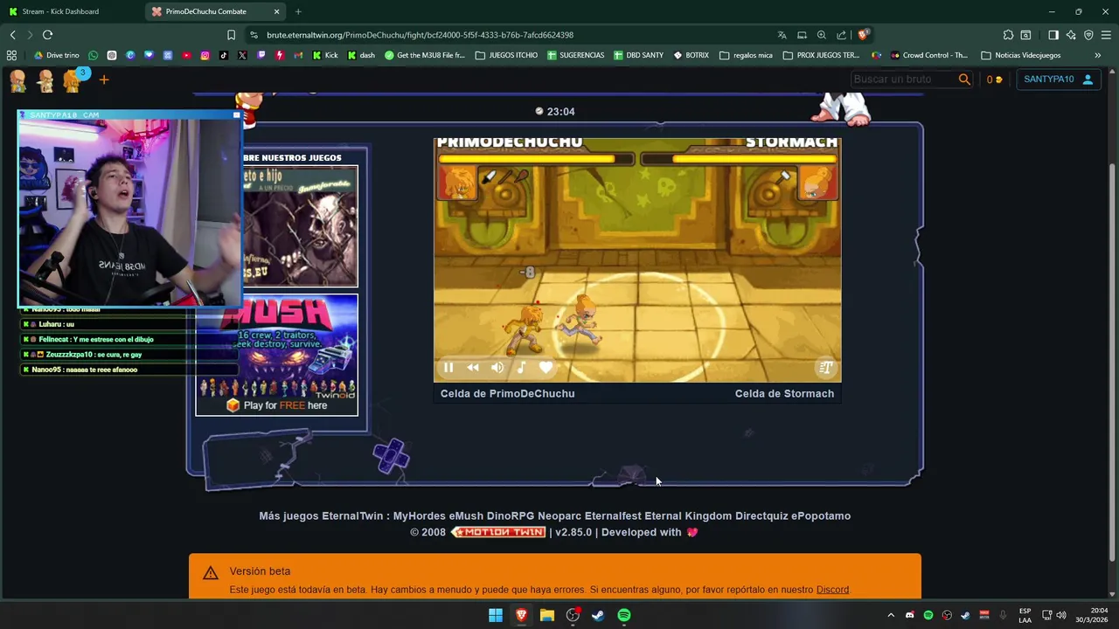Screen dimensions: 1119x629
Task: Add a new brute with the plus icon
Action: [103, 80]
